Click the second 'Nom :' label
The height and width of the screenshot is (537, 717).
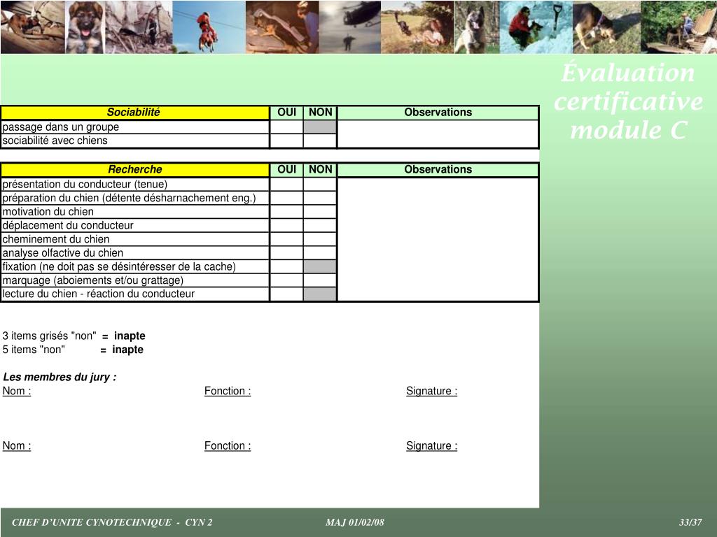click(x=17, y=445)
